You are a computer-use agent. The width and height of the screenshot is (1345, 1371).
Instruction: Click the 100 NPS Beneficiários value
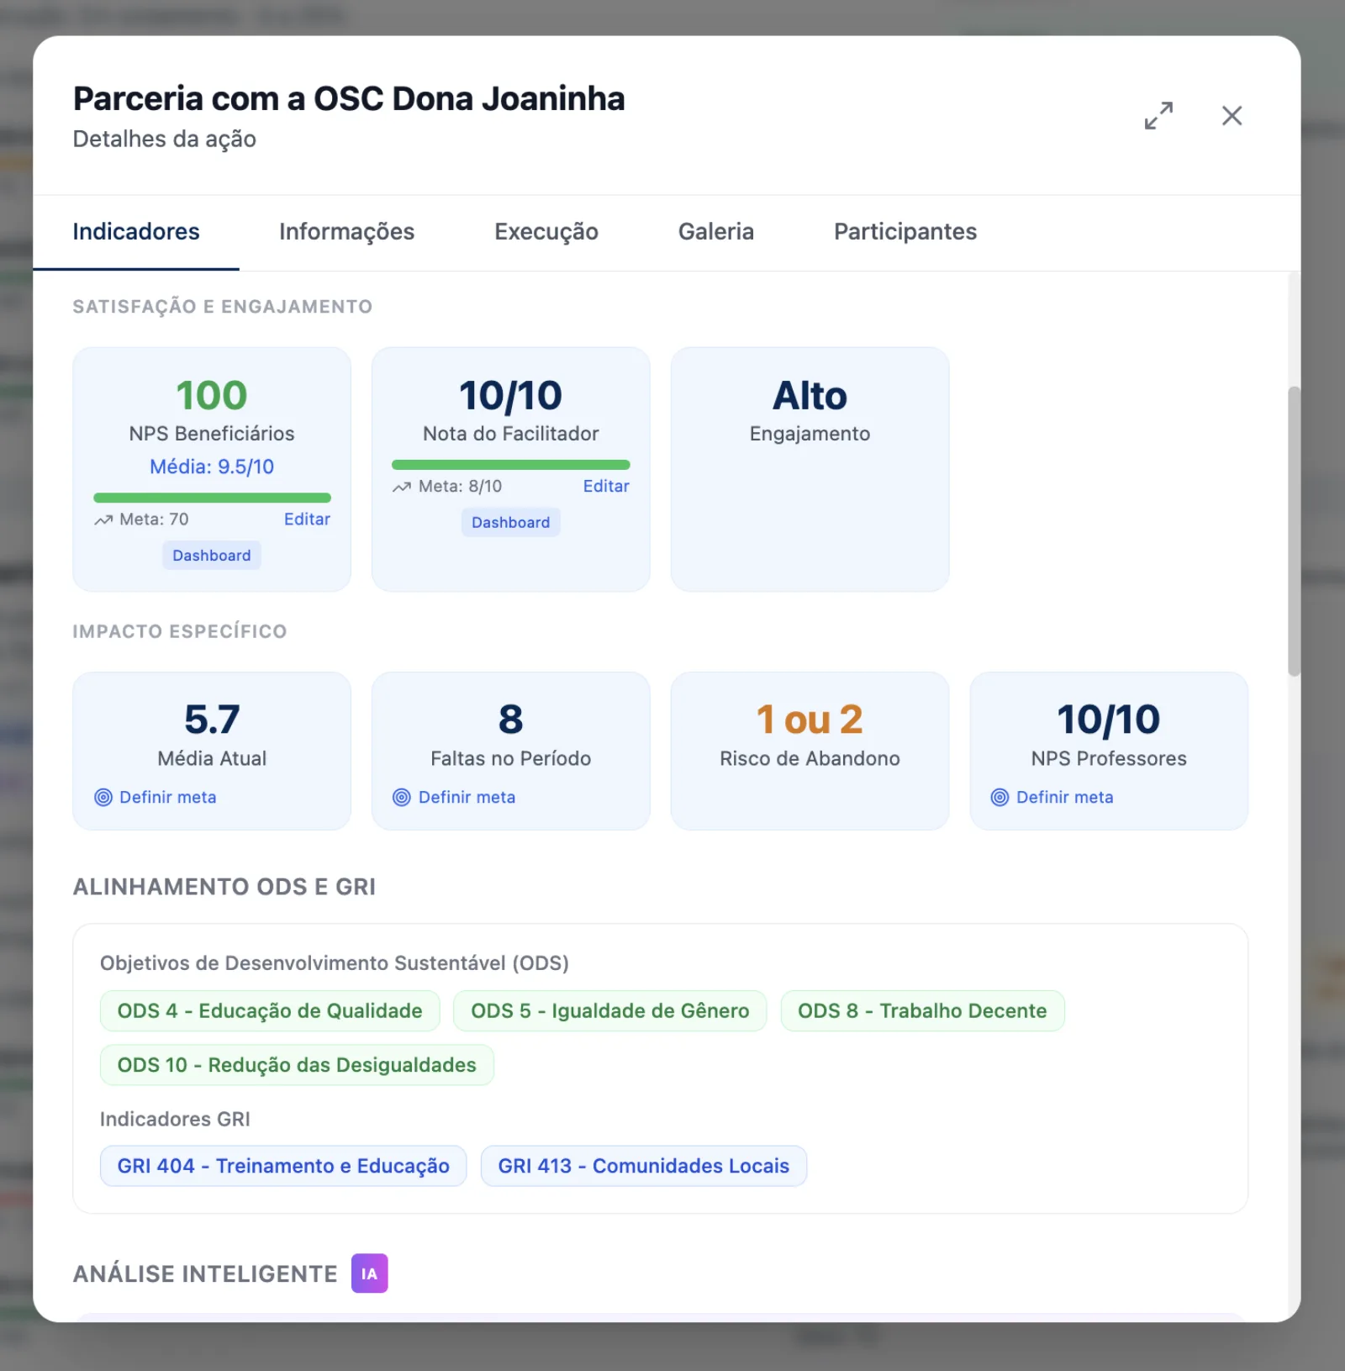click(x=212, y=396)
